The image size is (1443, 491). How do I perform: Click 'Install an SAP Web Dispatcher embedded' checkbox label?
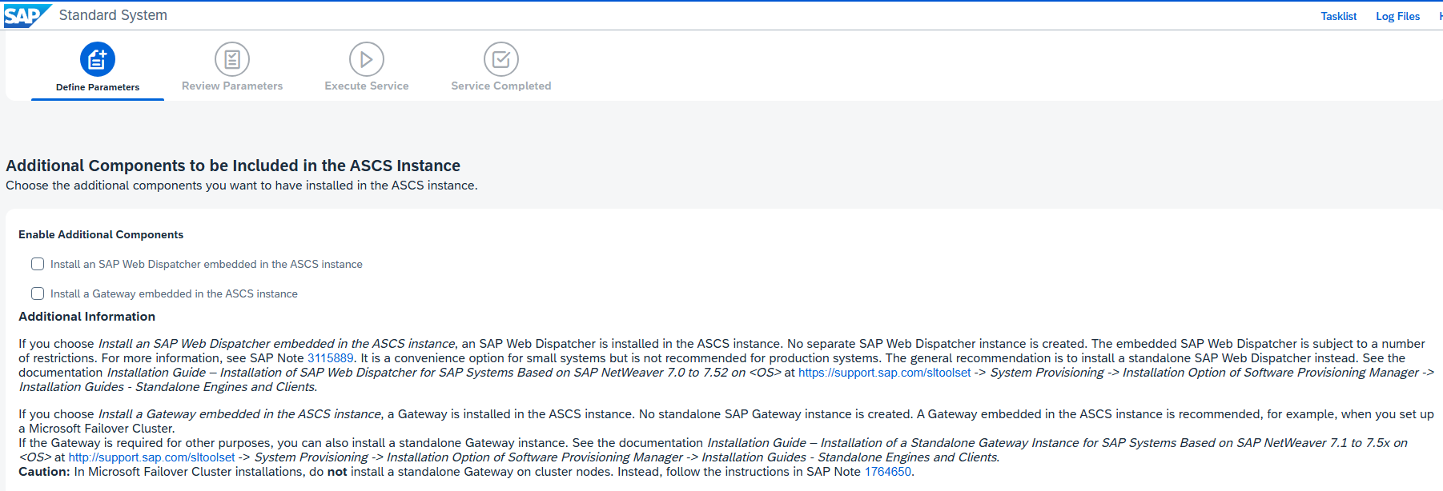coord(207,264)
